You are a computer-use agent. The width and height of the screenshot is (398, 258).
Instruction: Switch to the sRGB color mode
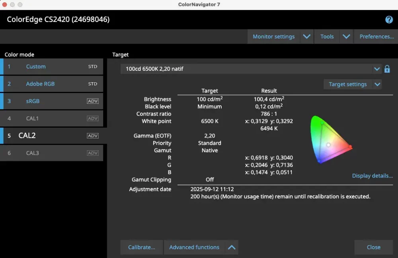click(33, 101)
